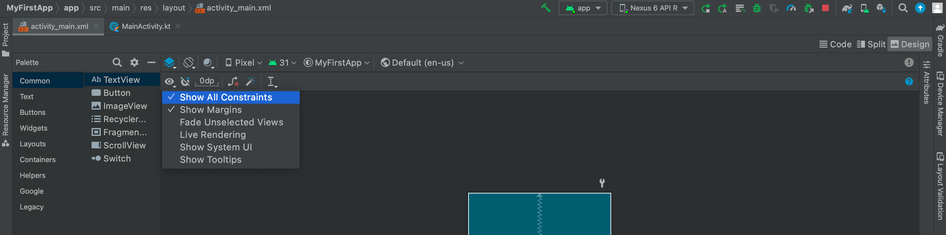Viewport: 946px width, 235px height.
Task: Switch to Code view mode
Action: click(x=835, y=44)
